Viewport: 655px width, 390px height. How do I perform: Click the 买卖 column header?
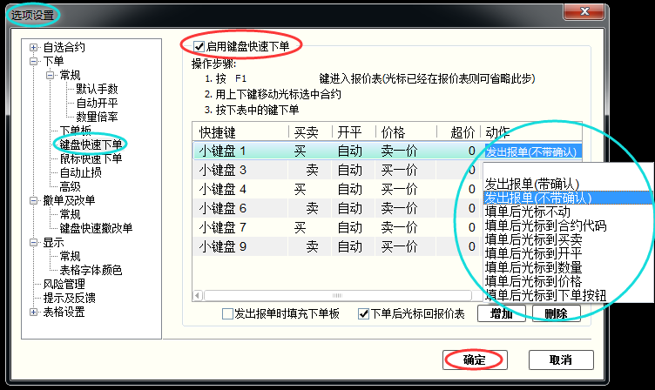point(310,132)
